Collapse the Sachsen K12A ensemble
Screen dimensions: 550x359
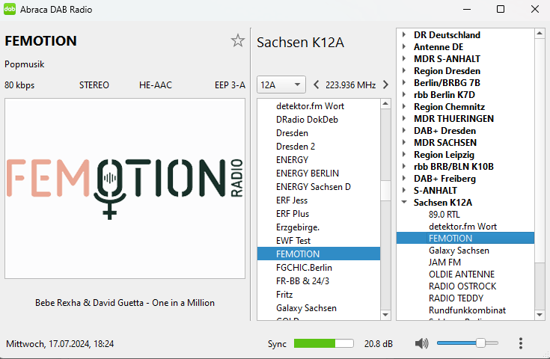point(404,203)
